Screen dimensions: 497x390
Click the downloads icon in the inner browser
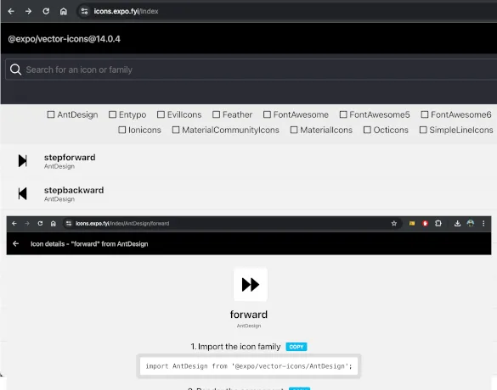457,224
